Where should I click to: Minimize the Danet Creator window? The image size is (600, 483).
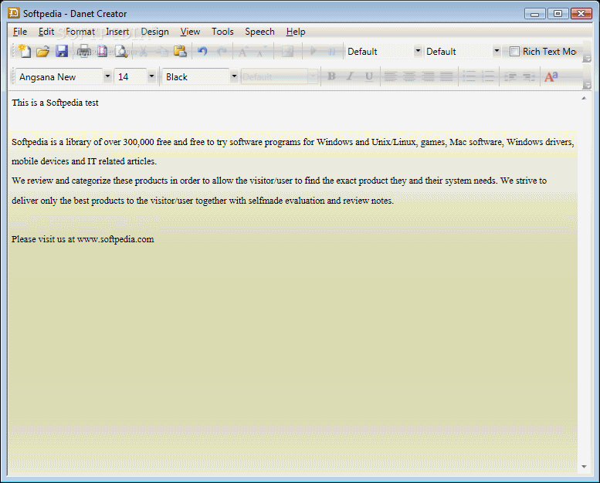535,14
